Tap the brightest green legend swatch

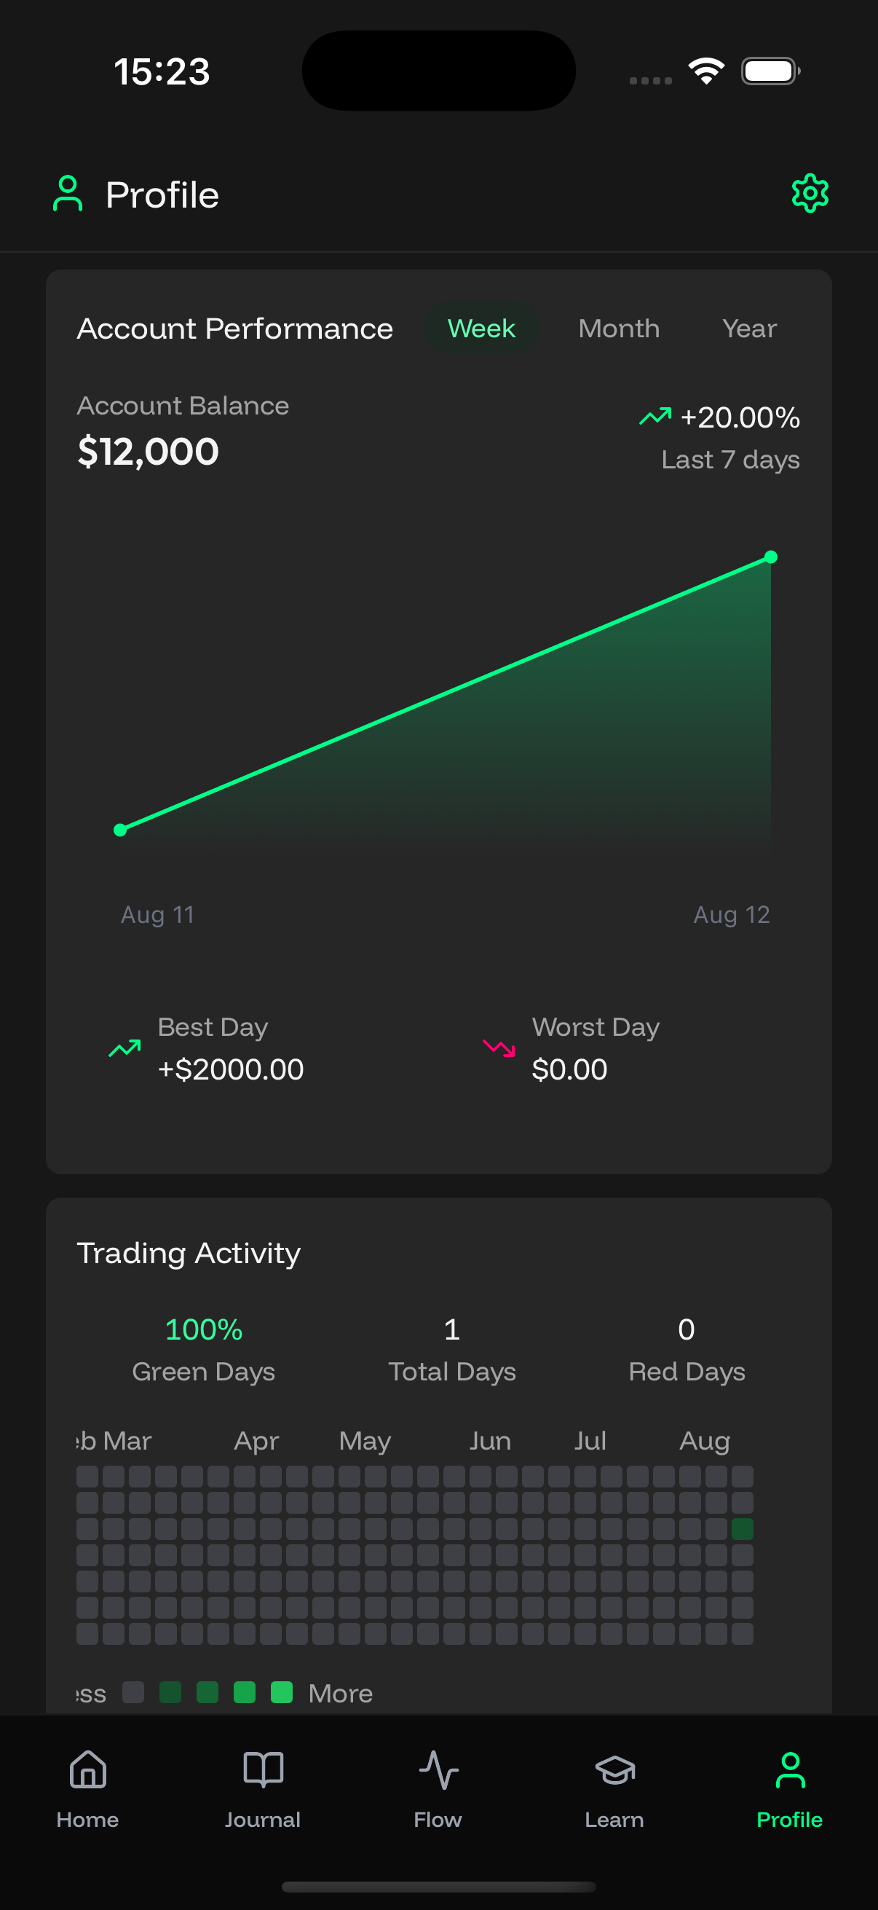282,1693
